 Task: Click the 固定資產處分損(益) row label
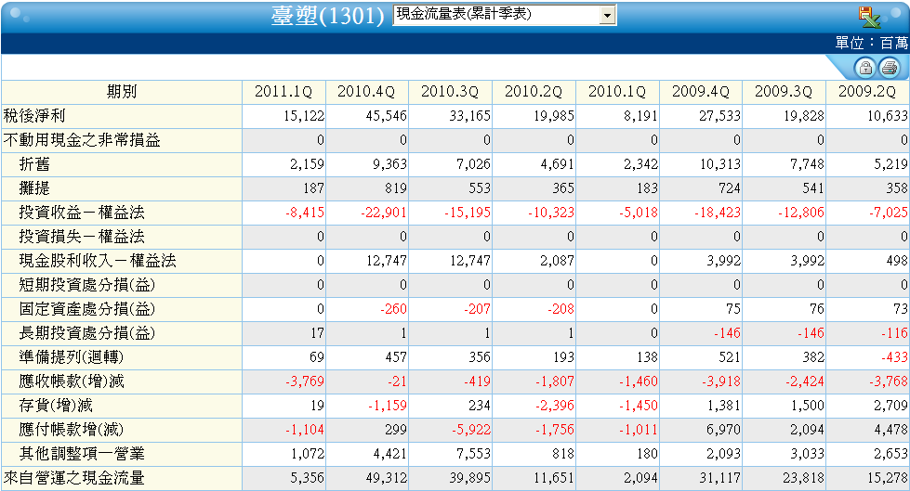click(x=87, y=310)
